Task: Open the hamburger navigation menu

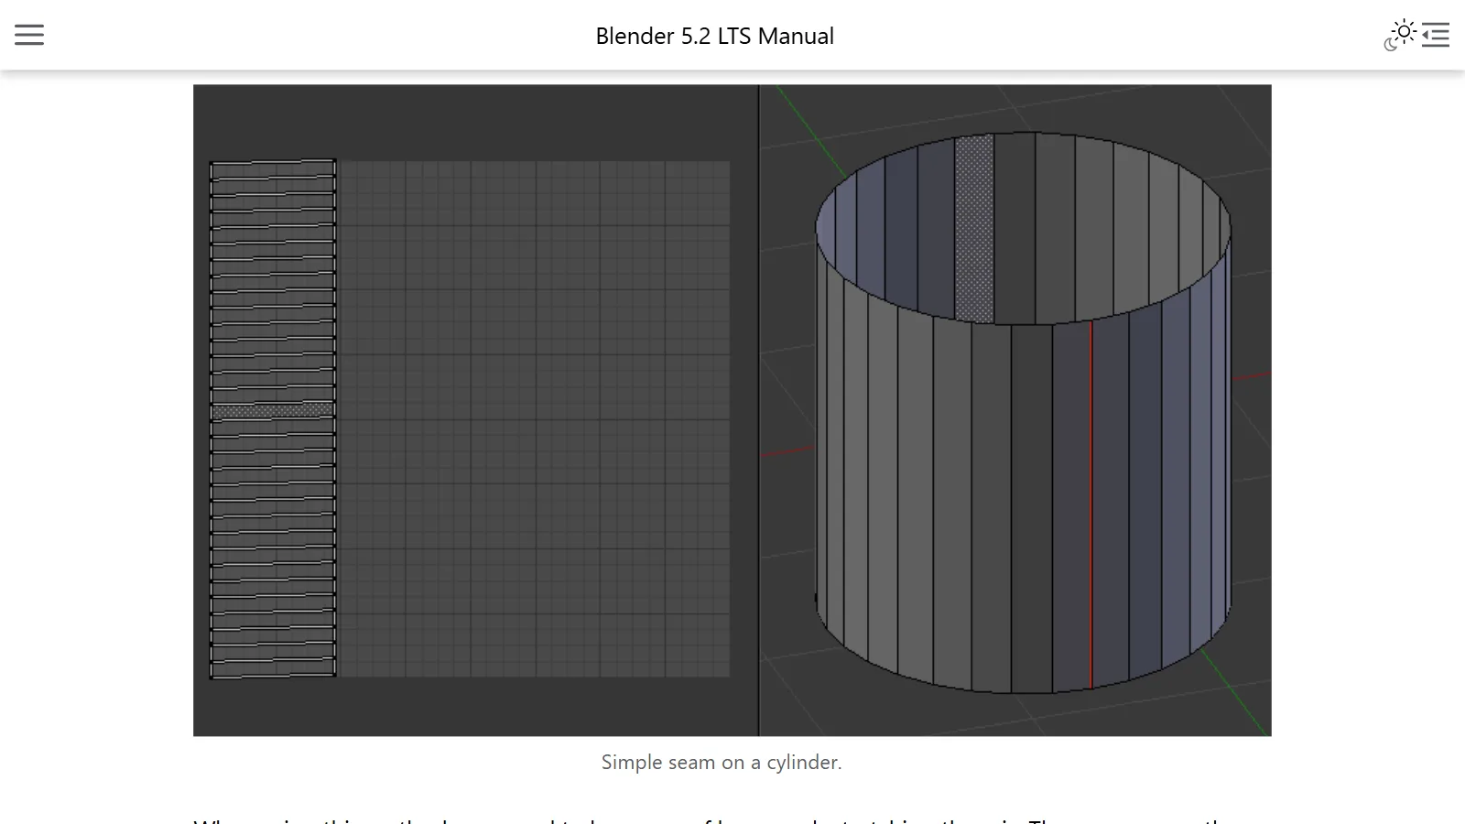Action: point(29,35)
